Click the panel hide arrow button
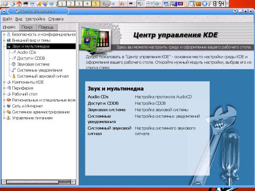This screenshot has height=191, width=255. [227, 3]
